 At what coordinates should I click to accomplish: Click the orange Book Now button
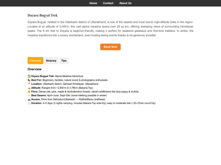point(110,47)
